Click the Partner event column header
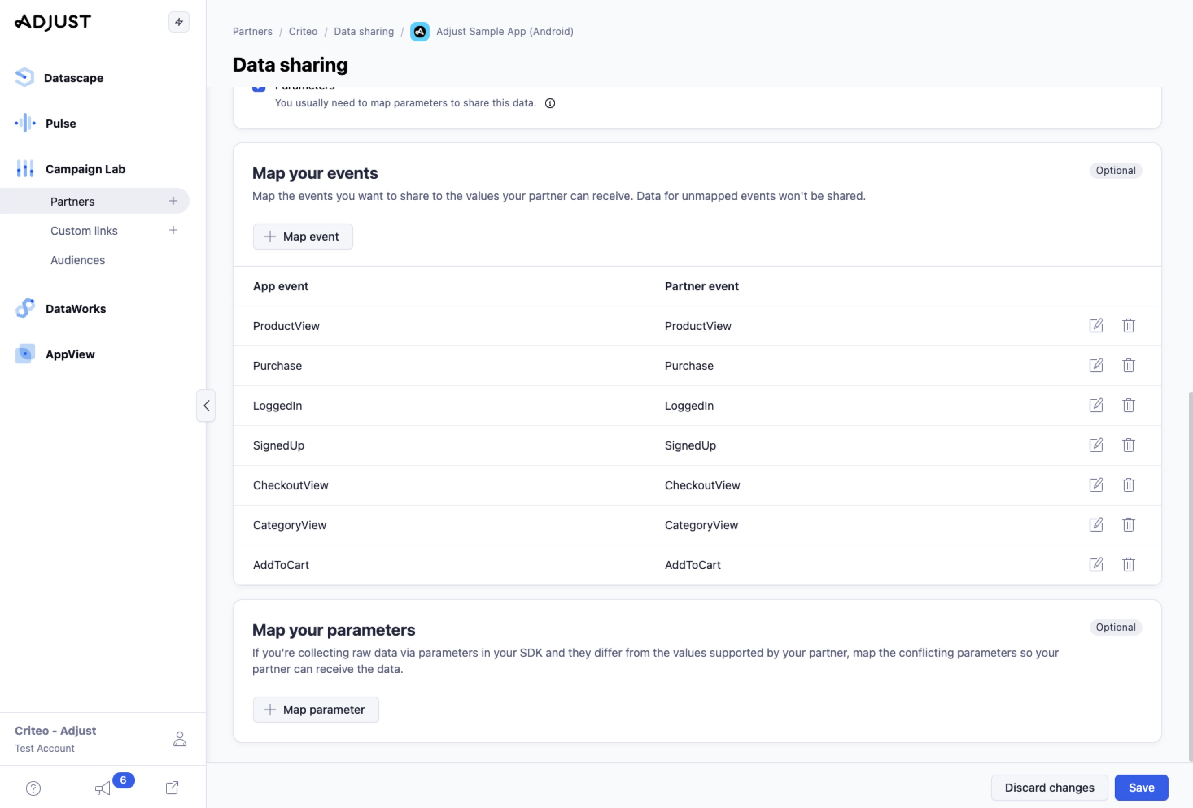 [x=701, y=286]
